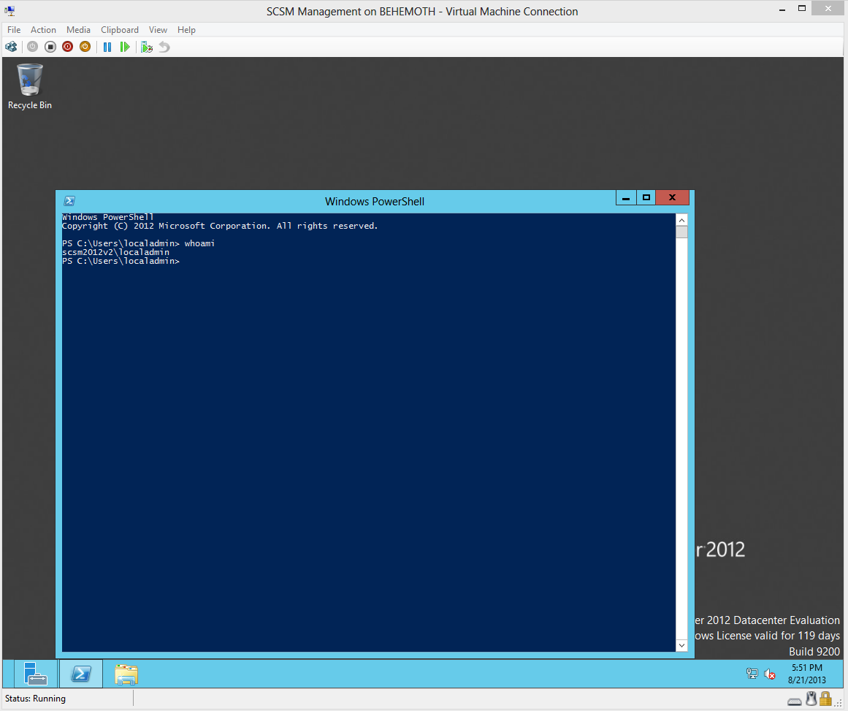Click the PowerShell scrollbar up arrow
This screenshot has width=848, height=711.
click(681, 220)
